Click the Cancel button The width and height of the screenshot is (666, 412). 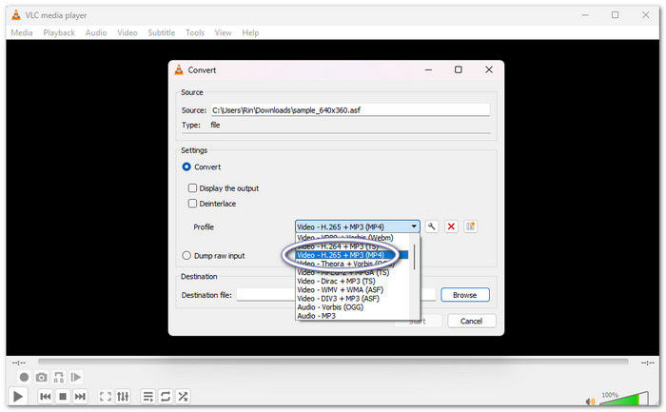(x=472, y=321)
